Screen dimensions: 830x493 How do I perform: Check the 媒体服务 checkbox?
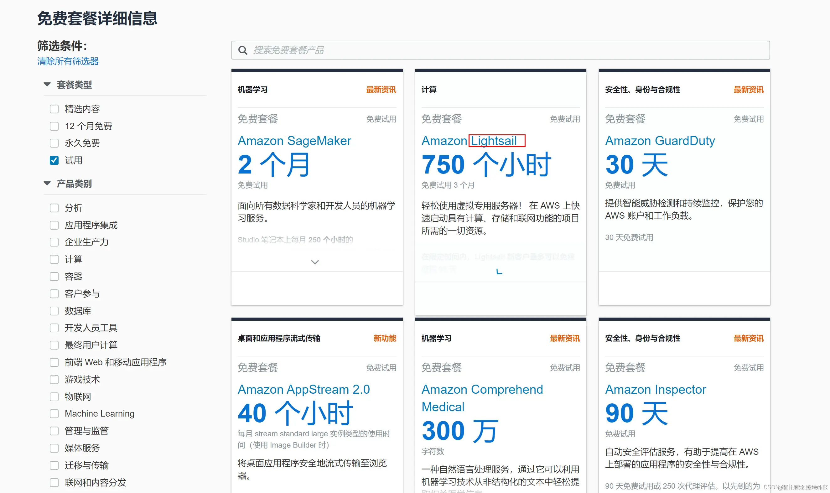click(x=54, y=448)
